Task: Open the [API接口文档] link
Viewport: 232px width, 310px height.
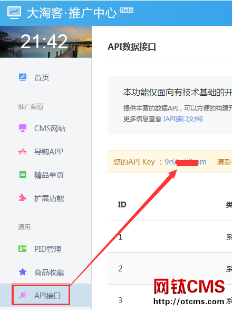Action: tap(183, 119)
